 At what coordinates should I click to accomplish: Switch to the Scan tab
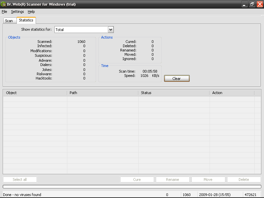9,20
